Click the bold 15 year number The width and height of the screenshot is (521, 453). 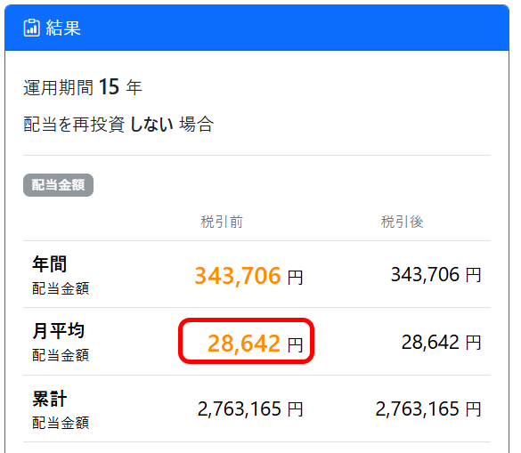pos(109,87)
